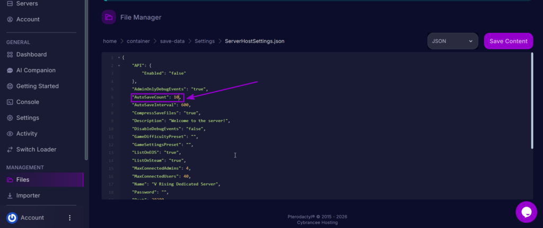Image resolution: width=543 pixels, height=228 pixels.
Task: Click the AutoSaveInterval value 600
Action: 185,105
